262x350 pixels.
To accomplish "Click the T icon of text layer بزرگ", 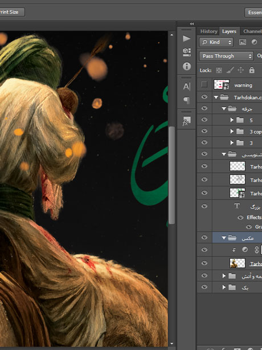I will [237, 206].
